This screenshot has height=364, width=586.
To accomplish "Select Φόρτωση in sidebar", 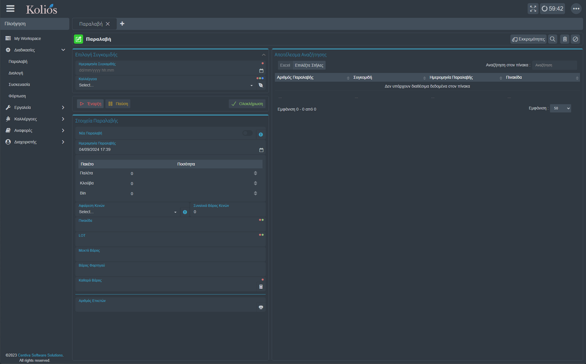I will (x=17, y=96).
